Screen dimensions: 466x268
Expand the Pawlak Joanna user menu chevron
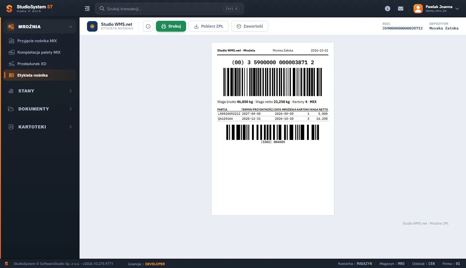click(x=457, y=9)
